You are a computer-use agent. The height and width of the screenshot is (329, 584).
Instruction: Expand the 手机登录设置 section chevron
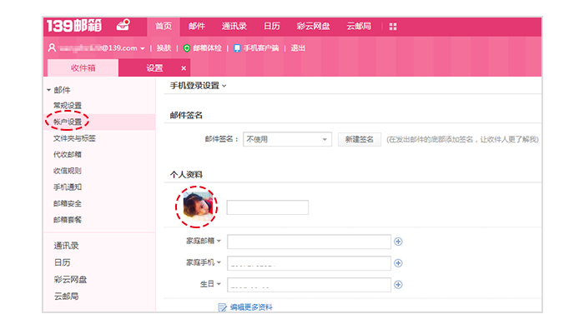click(x=224, y=86)
